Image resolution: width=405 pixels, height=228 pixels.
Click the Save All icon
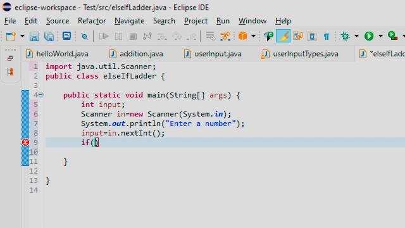click(49, 36)
